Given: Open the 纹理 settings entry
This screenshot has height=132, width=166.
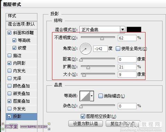Looking at the screenshot, I should (x=22, y=48).
